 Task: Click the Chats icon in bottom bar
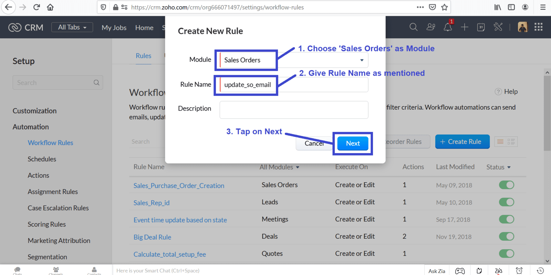[x=18, y=271]
